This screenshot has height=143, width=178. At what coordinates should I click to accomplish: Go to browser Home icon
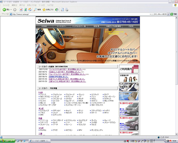click(30, 10)
